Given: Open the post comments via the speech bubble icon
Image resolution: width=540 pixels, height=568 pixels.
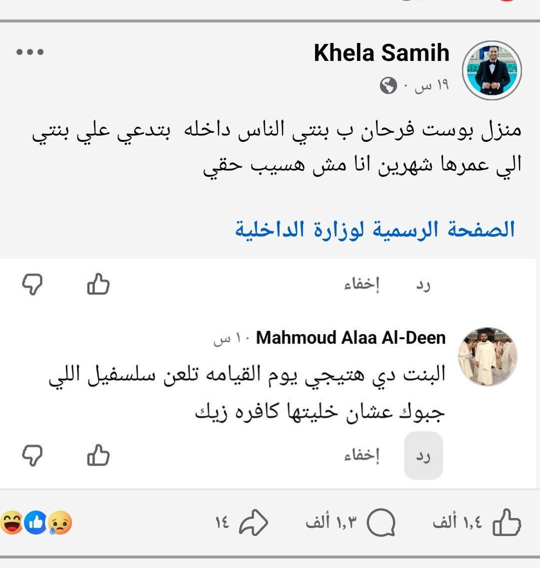Looking at the screenshot, I should point(381,523).
